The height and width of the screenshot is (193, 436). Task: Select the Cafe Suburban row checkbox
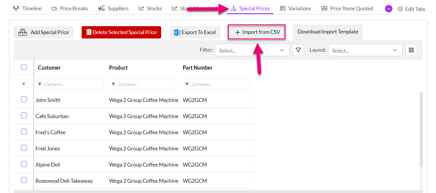click(x=24, y=115)
